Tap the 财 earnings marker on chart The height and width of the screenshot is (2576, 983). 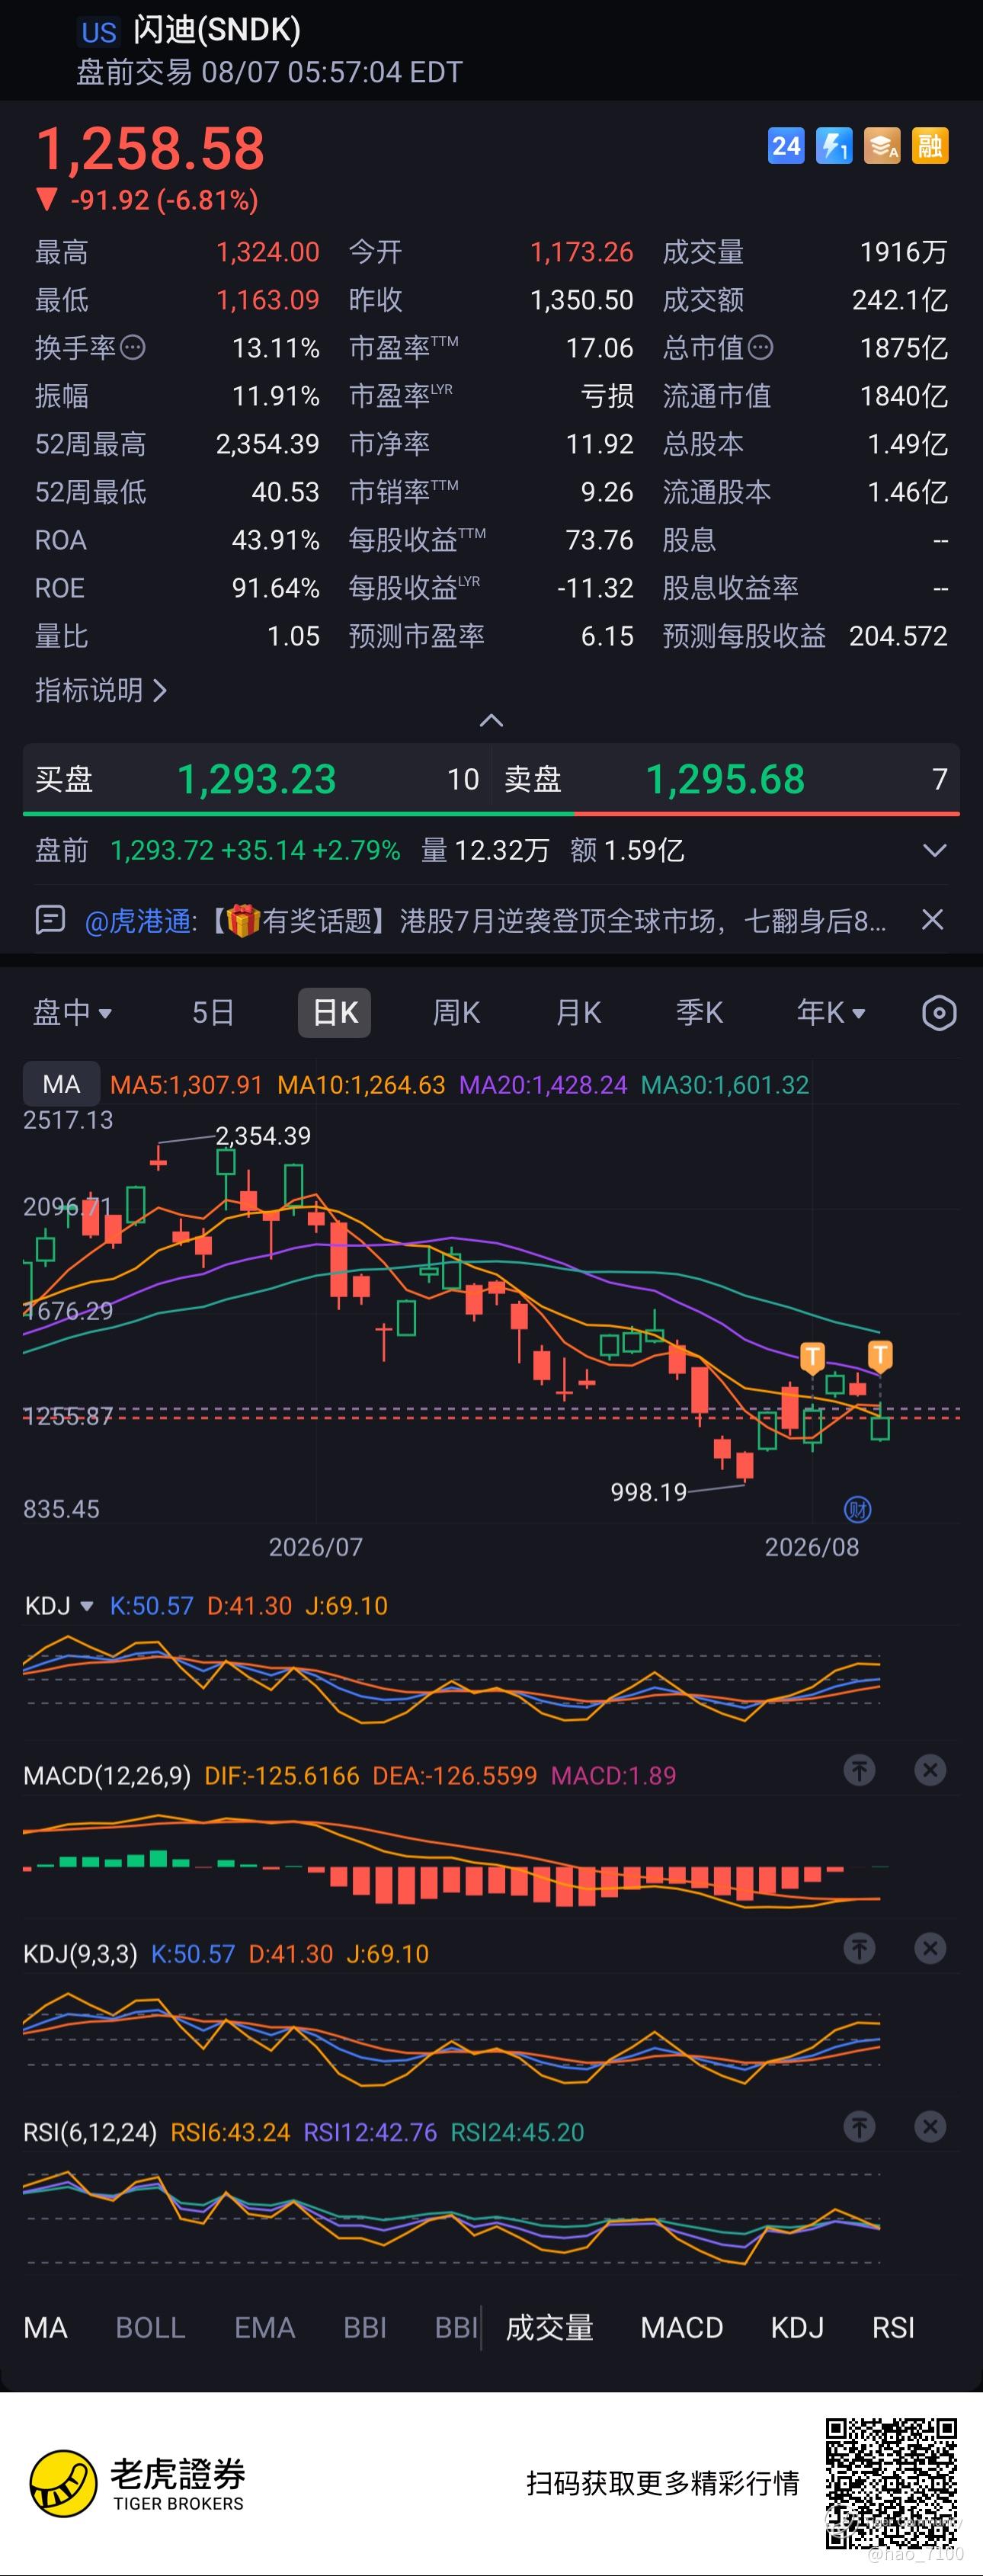pos(858,1509)
